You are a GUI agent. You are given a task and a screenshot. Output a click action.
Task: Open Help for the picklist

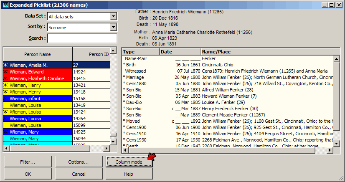129,174
